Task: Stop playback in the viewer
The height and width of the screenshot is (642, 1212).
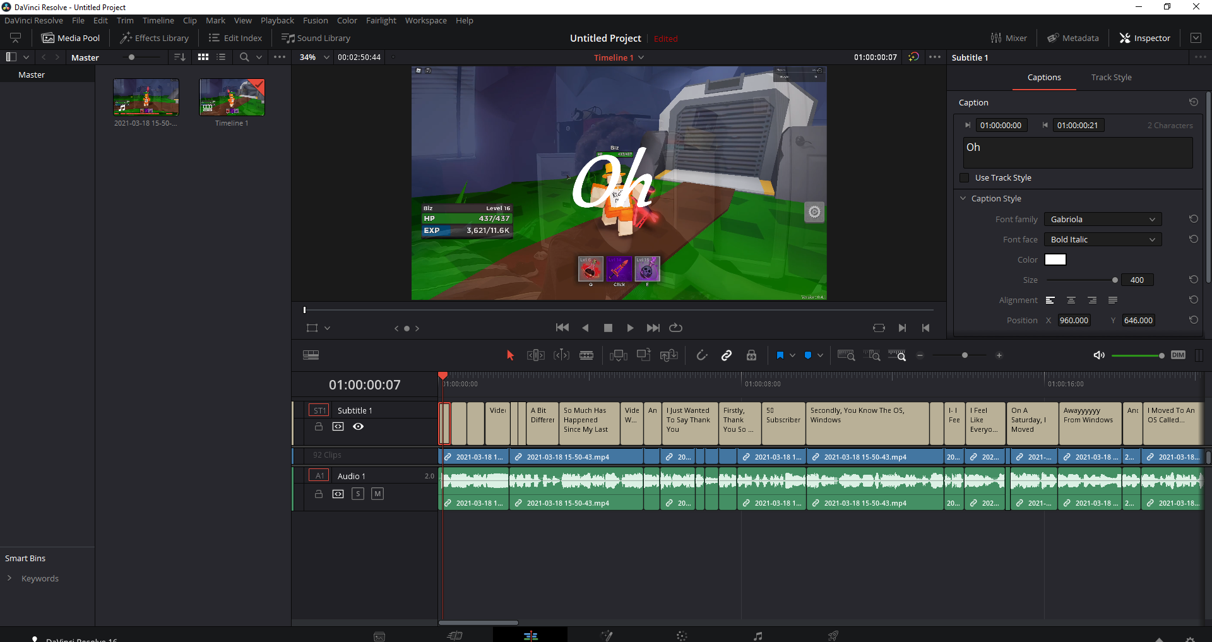Action: coord(608,328)
